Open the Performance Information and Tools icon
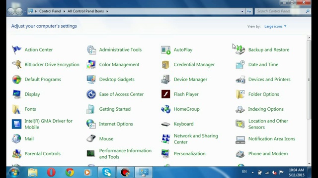 [90, 154]
